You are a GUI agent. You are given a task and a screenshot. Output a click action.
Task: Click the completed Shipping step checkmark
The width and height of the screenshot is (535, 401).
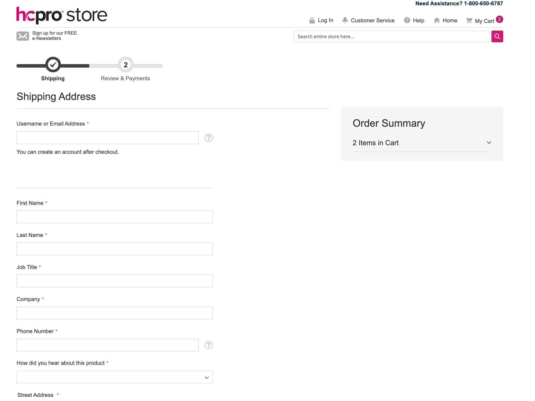(x=53, y=65)
